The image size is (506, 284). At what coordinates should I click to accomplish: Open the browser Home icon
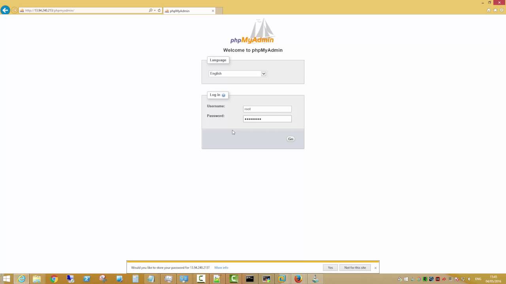489,10
